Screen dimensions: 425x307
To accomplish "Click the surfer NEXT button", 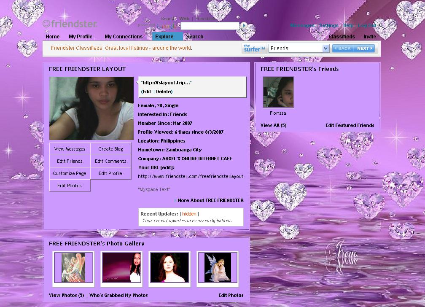I will pyautogui.click(x=365, y=48).
